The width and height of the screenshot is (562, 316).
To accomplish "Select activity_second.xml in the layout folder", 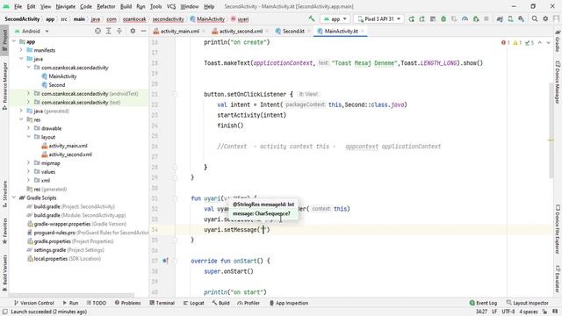I will click(70, 154).
